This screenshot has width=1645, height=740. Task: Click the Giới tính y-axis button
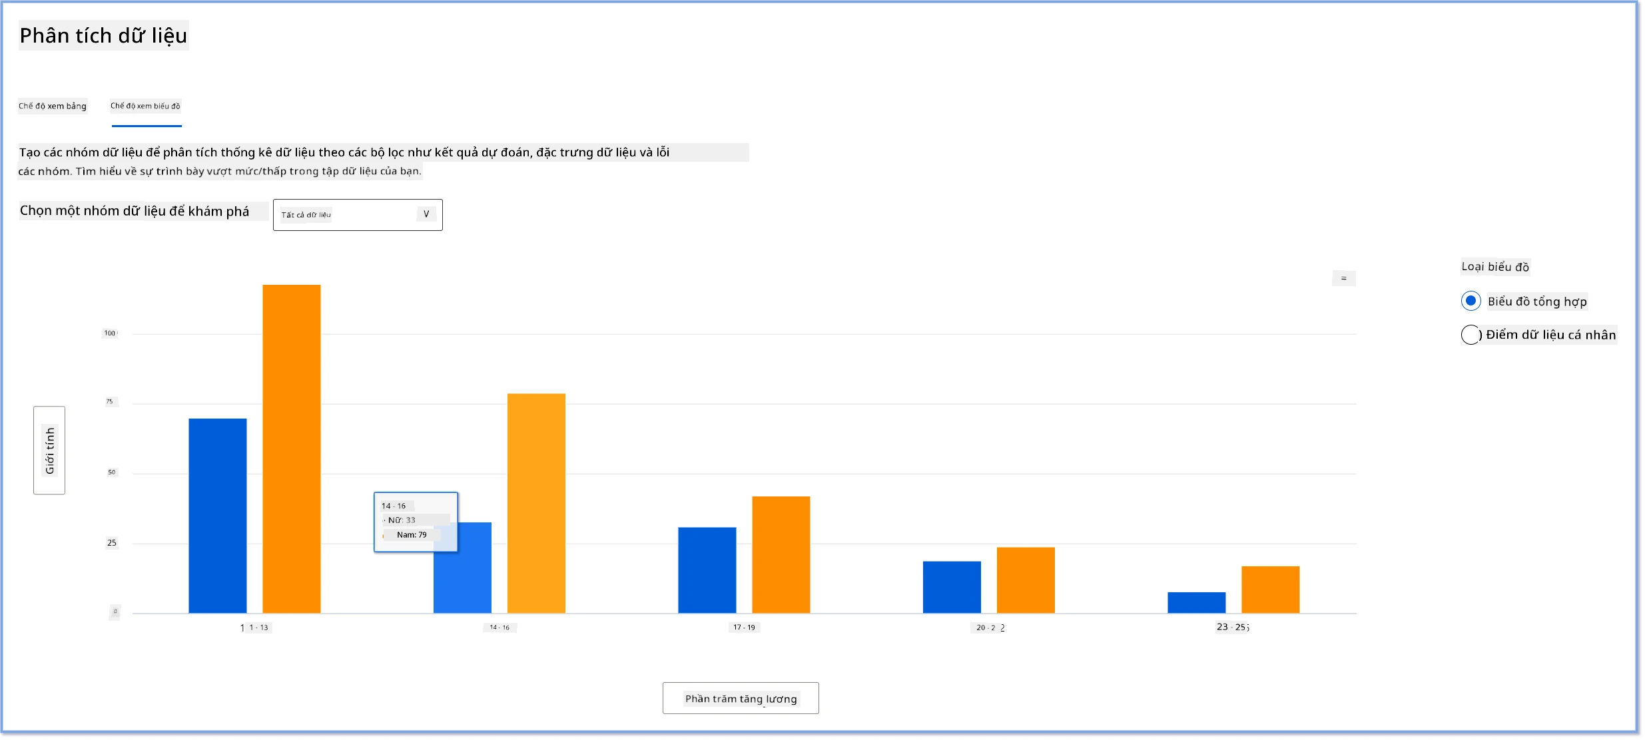[49, 451]
